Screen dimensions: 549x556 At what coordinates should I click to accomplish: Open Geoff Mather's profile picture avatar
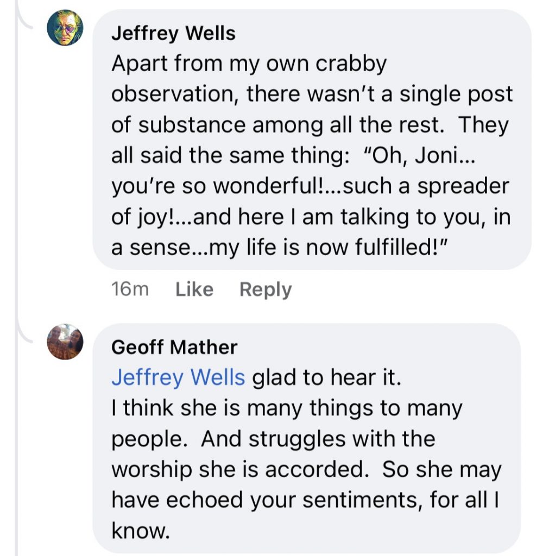(x=65, y=342)
